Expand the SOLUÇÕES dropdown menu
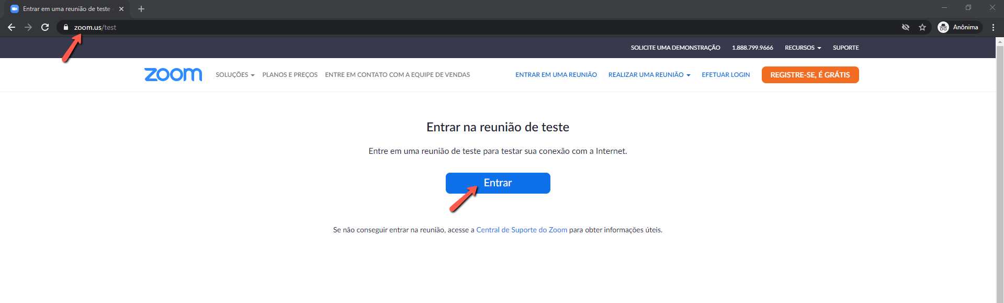Image resolution: width=1004 pixels, height=303 pixels. click(235, 75)
